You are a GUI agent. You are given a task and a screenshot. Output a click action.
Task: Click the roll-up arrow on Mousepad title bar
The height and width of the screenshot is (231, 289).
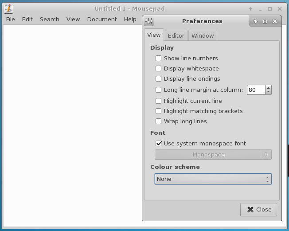tap(250, 8)
